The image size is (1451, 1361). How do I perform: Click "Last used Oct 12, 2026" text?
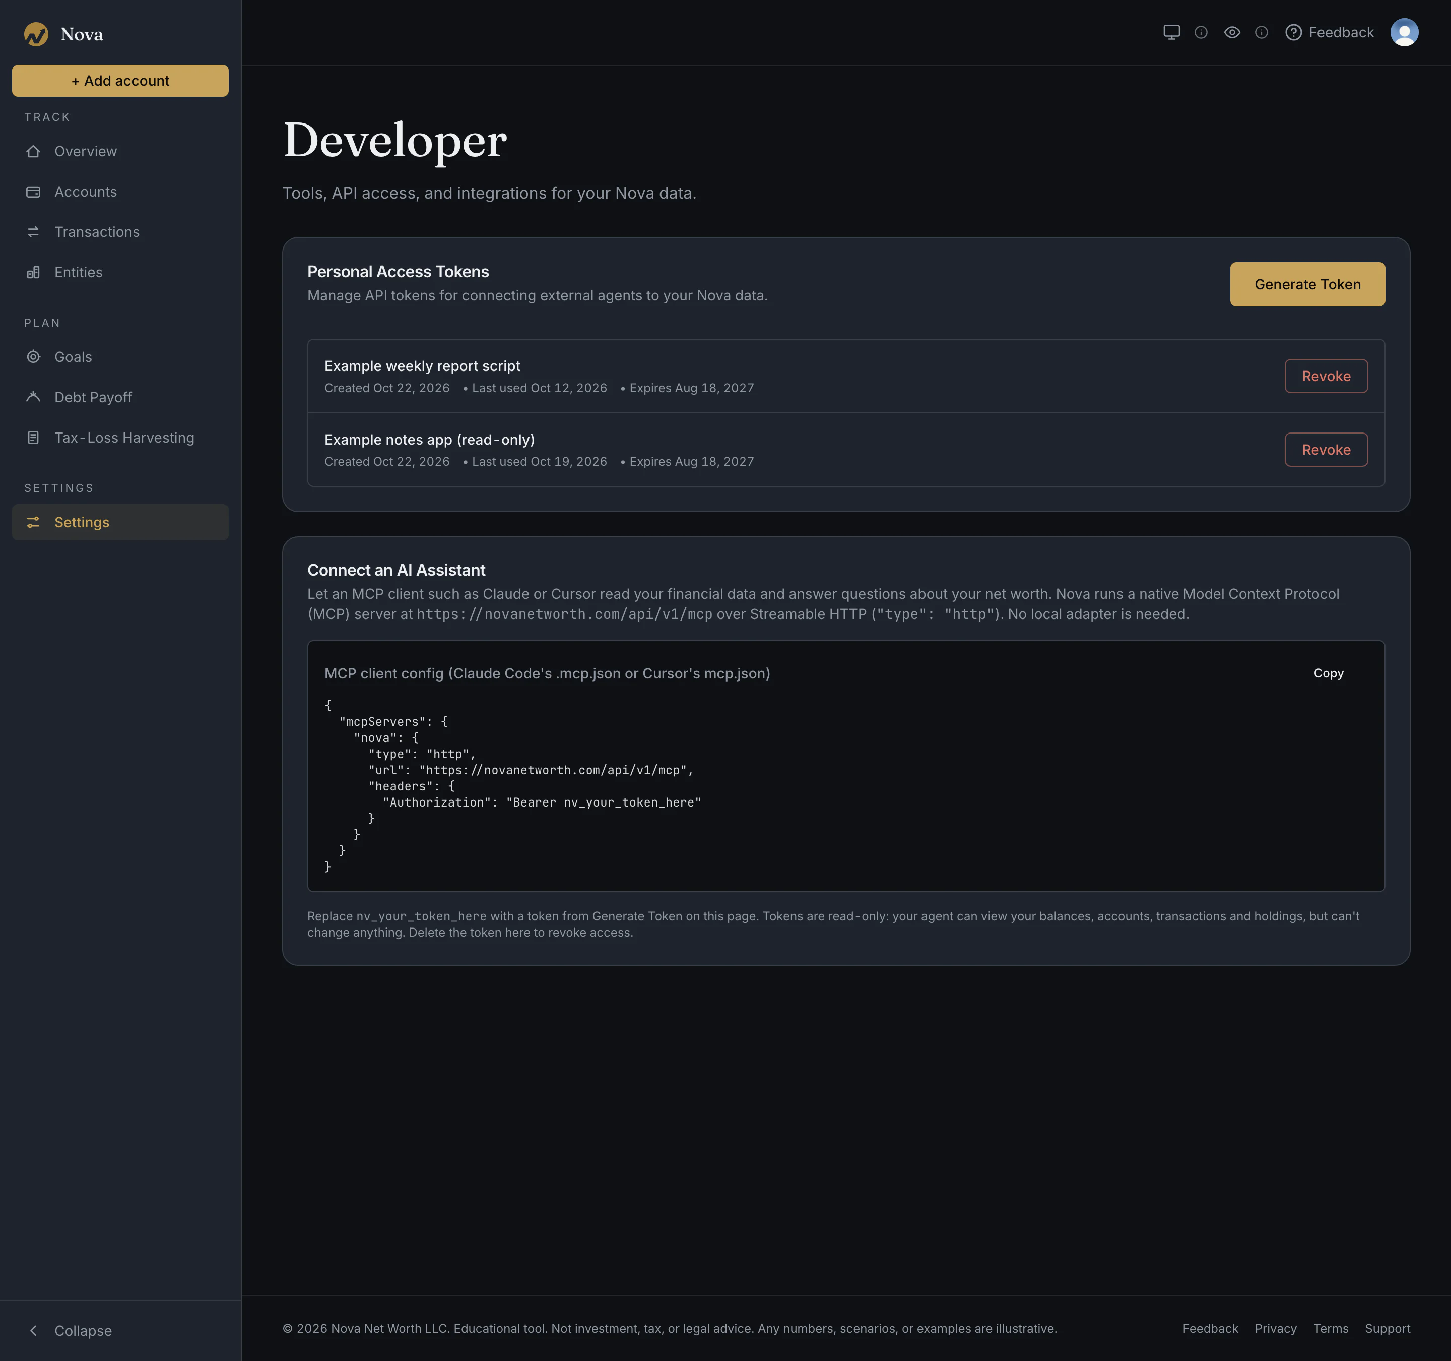click(540, 388)
